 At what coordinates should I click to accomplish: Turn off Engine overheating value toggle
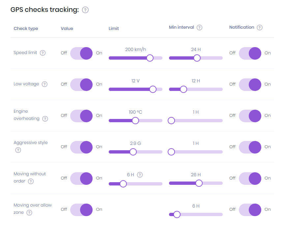tap(81, 116)
